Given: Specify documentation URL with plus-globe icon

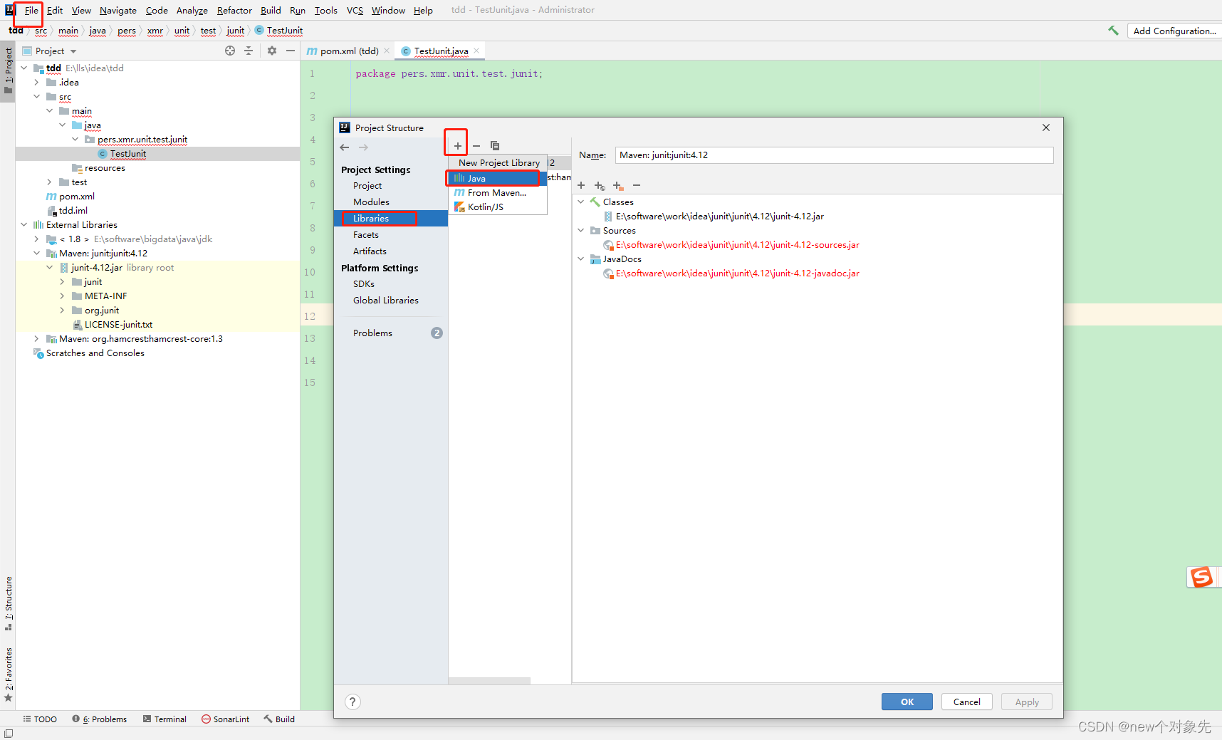Looking at the screenshot, I should coord(600,185).
